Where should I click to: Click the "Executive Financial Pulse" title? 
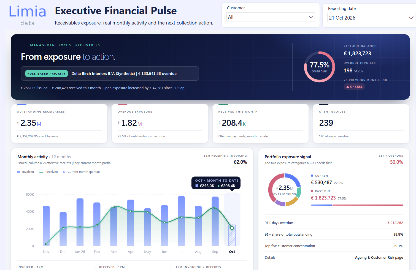[x=116, y=11]
